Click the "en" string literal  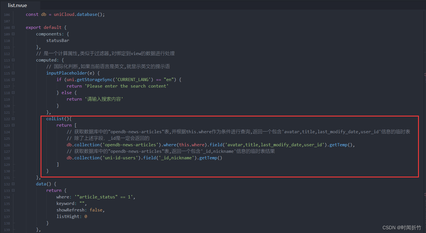(x=169, y=80)
